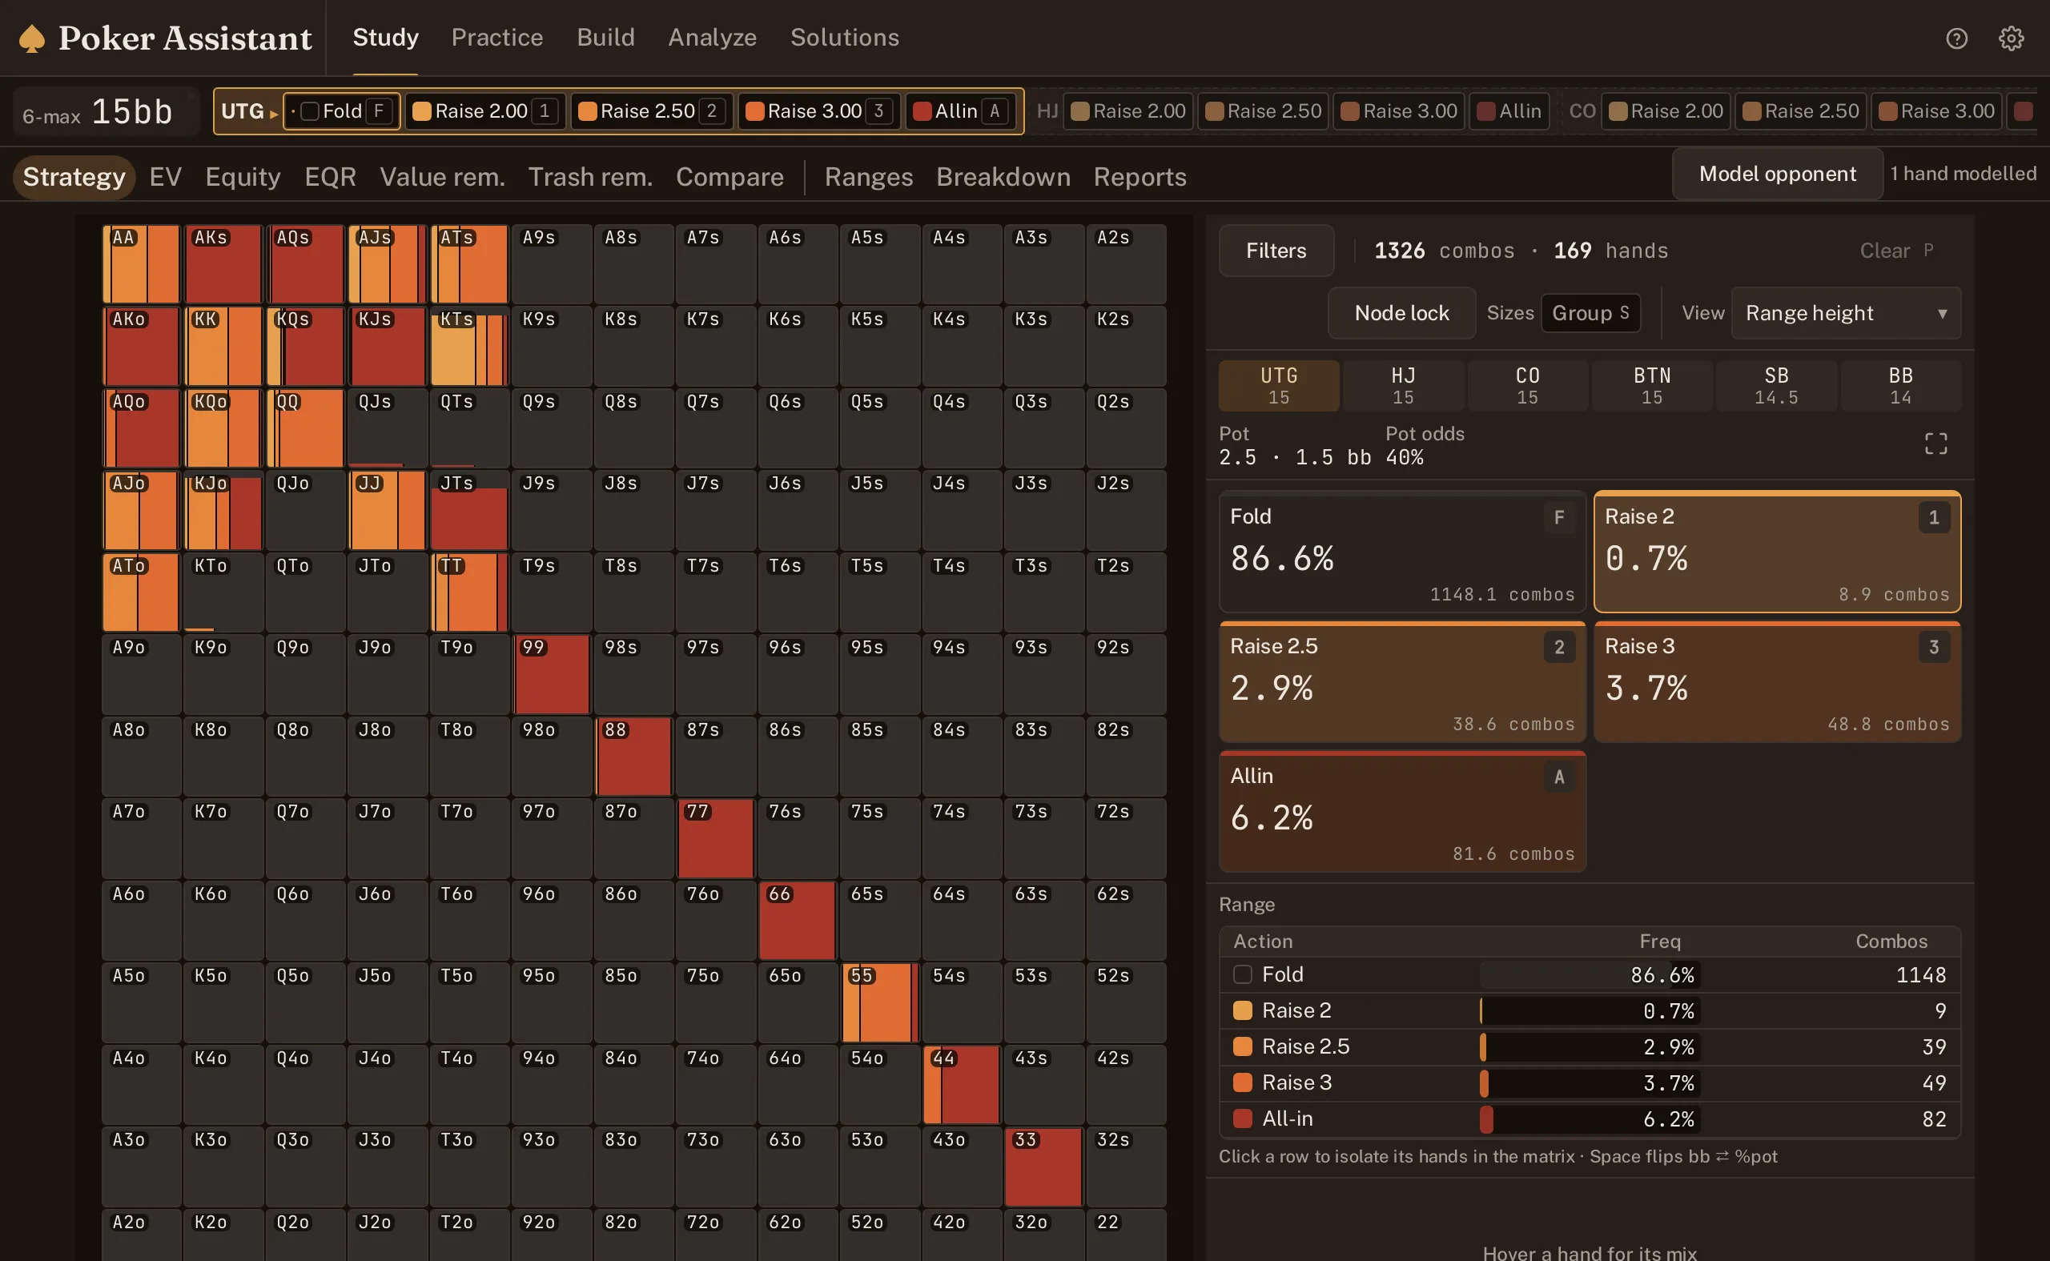This screenshot has height=1261, width=2050.
Task: Click the Raise 3 3.7% action card
Action: 1776,682
